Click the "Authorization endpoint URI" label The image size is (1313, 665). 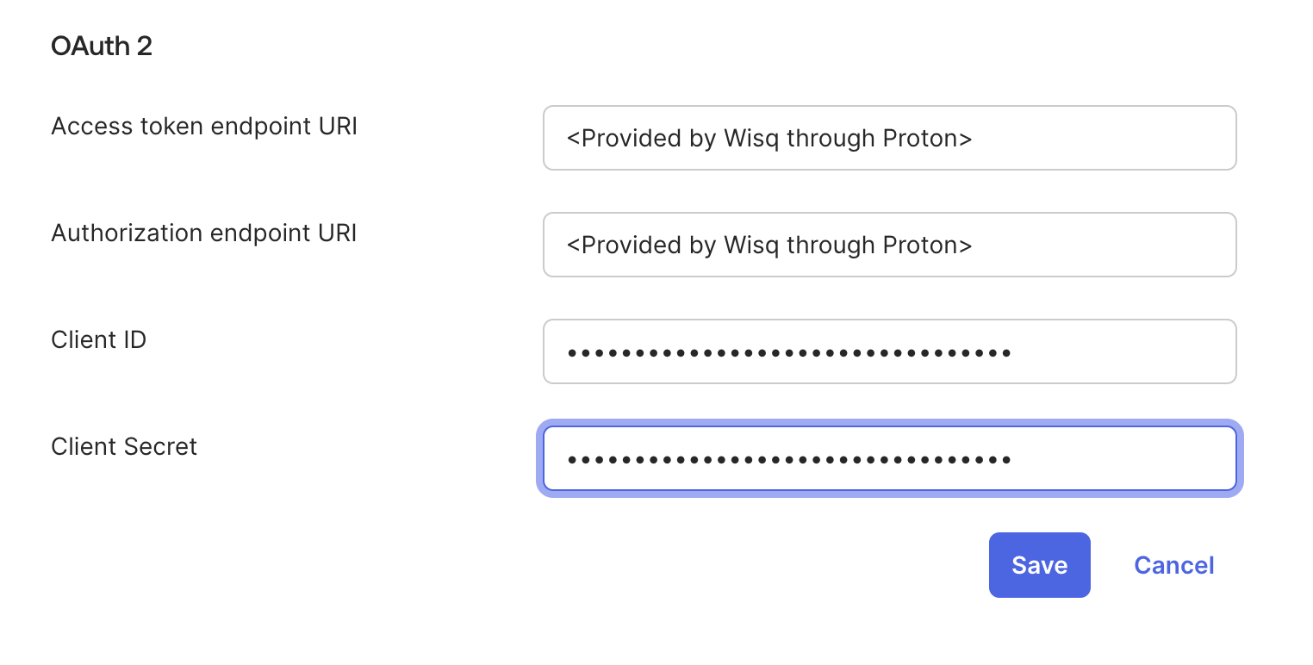click(x=204, y=233)
